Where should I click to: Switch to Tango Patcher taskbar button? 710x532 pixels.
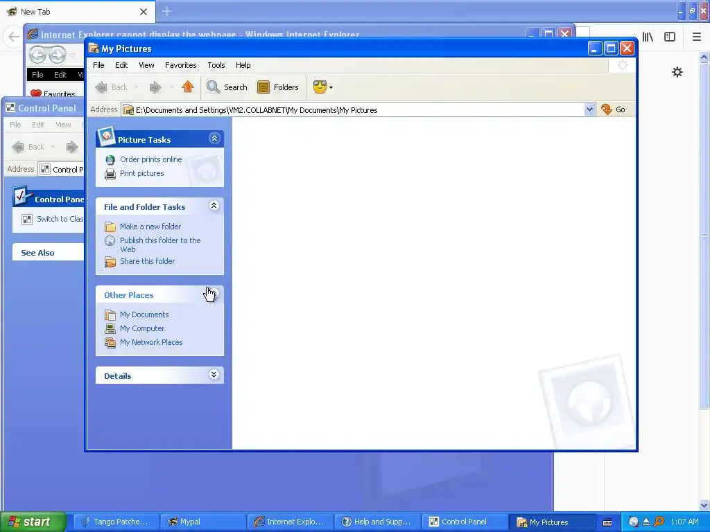click(116, 522)
